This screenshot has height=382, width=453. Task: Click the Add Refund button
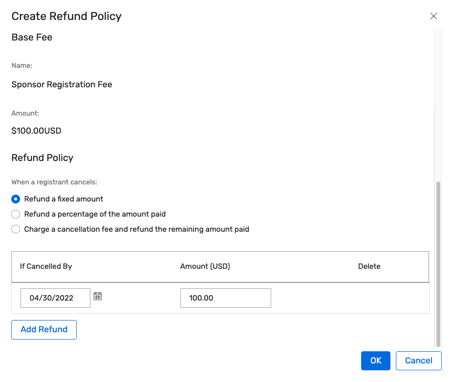point(43,329)
